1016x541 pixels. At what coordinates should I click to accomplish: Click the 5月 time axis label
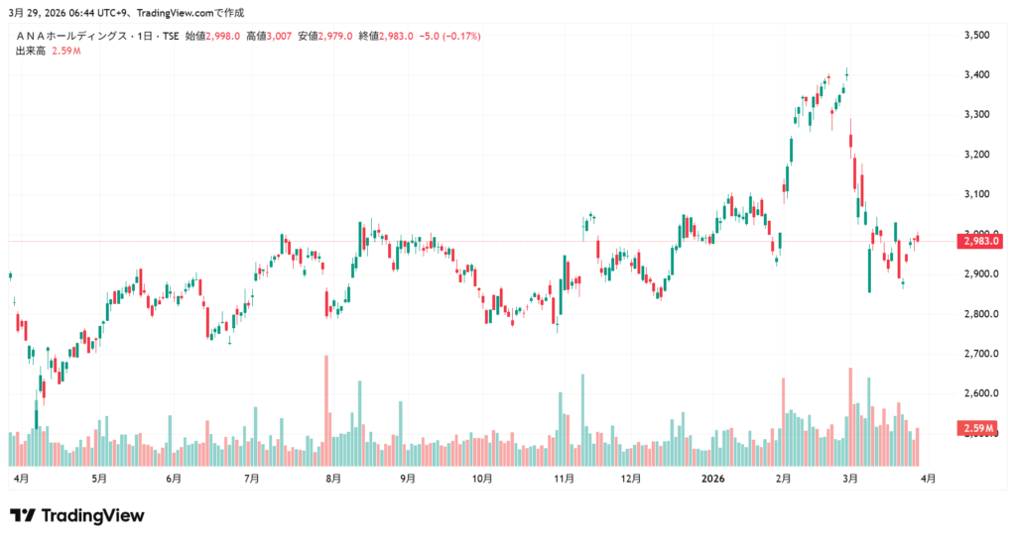[x=99, y=479]
